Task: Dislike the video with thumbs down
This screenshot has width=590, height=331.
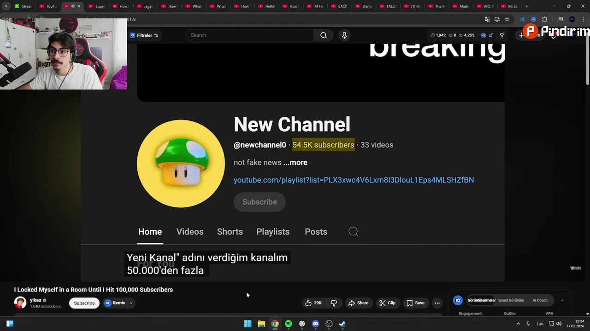Action: 334,303
